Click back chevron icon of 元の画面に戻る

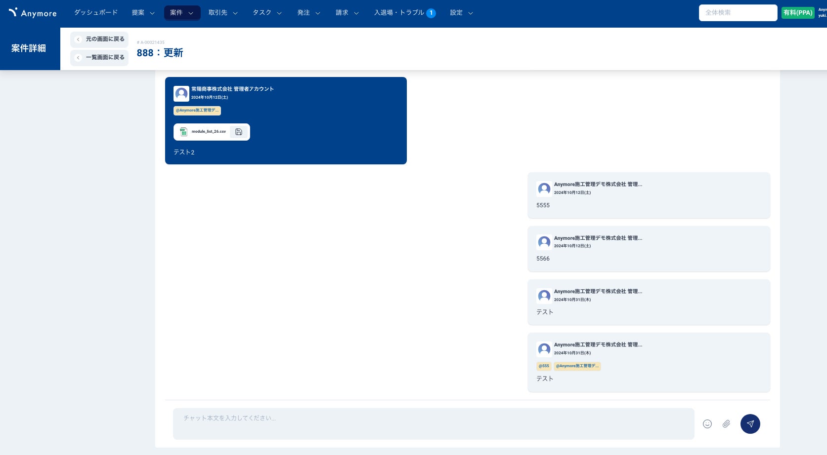tap(78, 39)
